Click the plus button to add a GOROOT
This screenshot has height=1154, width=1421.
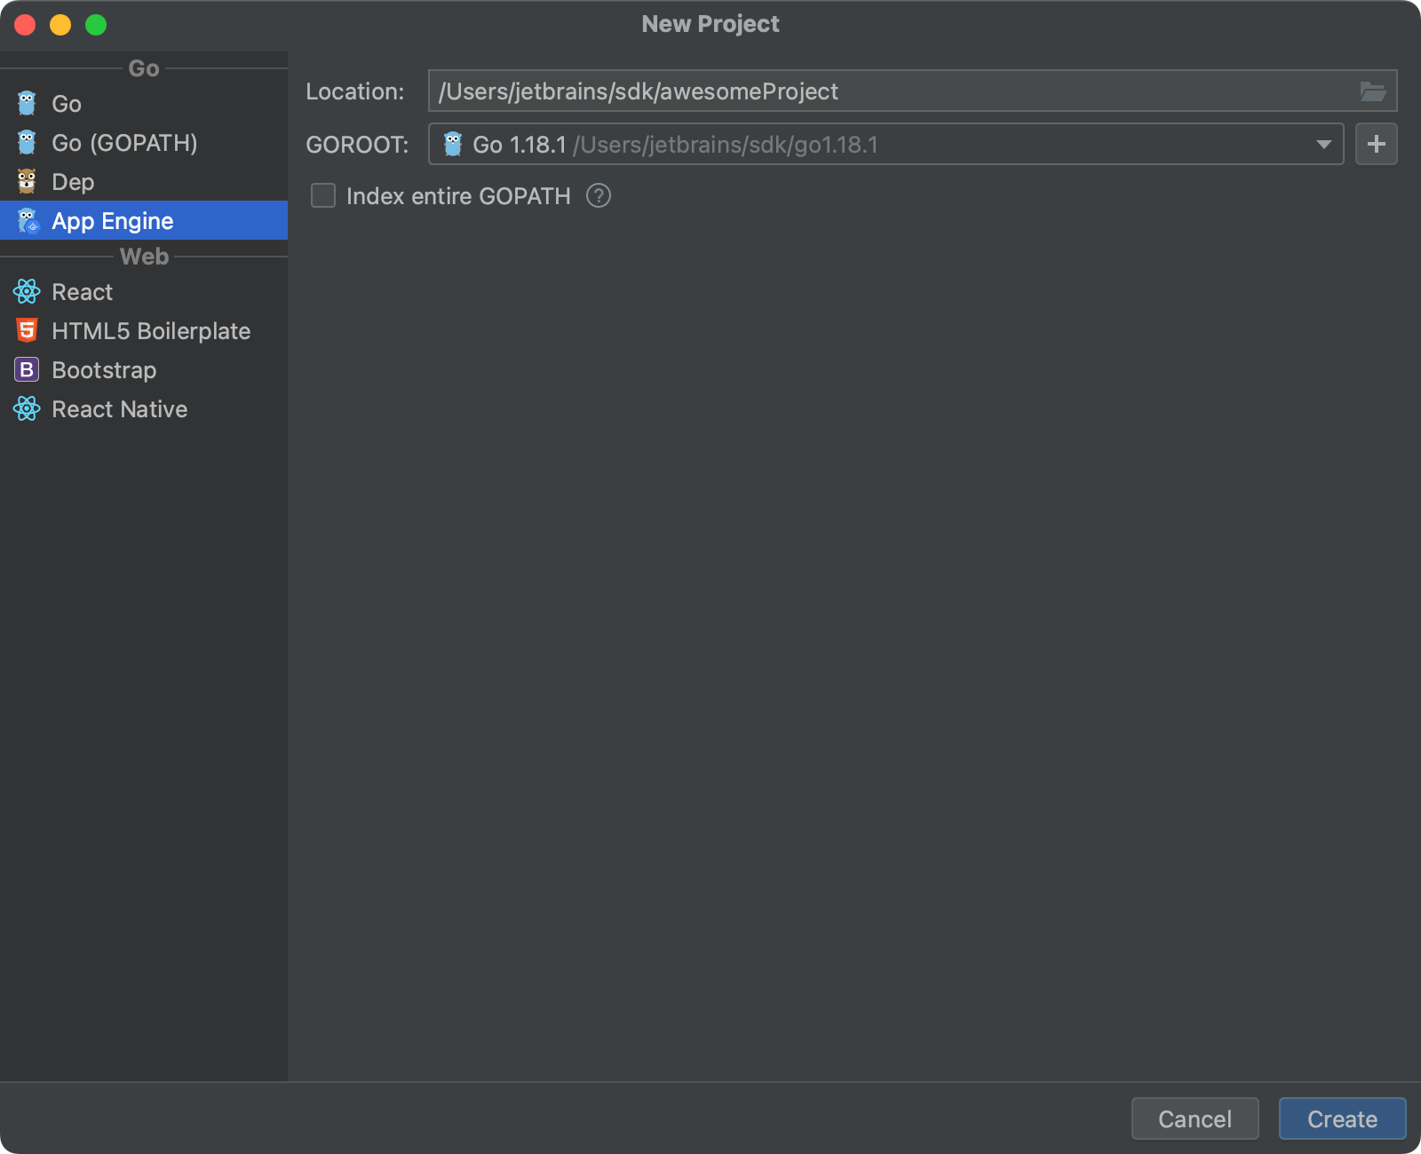click(1376, 143)
